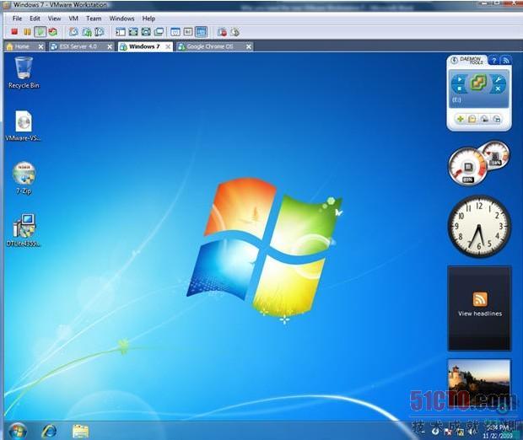Open the Help menu

(148, 19)
